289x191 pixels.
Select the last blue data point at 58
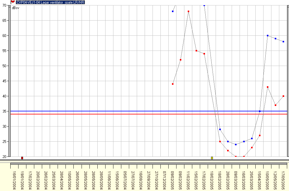pos(283,42)
